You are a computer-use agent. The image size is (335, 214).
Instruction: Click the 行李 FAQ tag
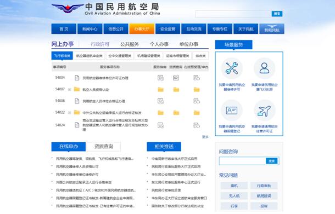[234, 206]
